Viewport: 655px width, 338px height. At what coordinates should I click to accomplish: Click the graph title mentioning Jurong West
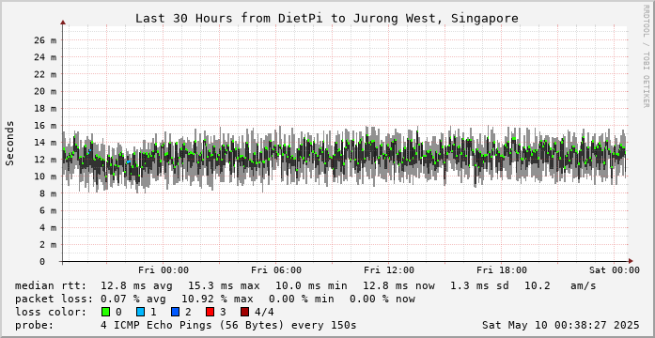[x=327, y=19]
